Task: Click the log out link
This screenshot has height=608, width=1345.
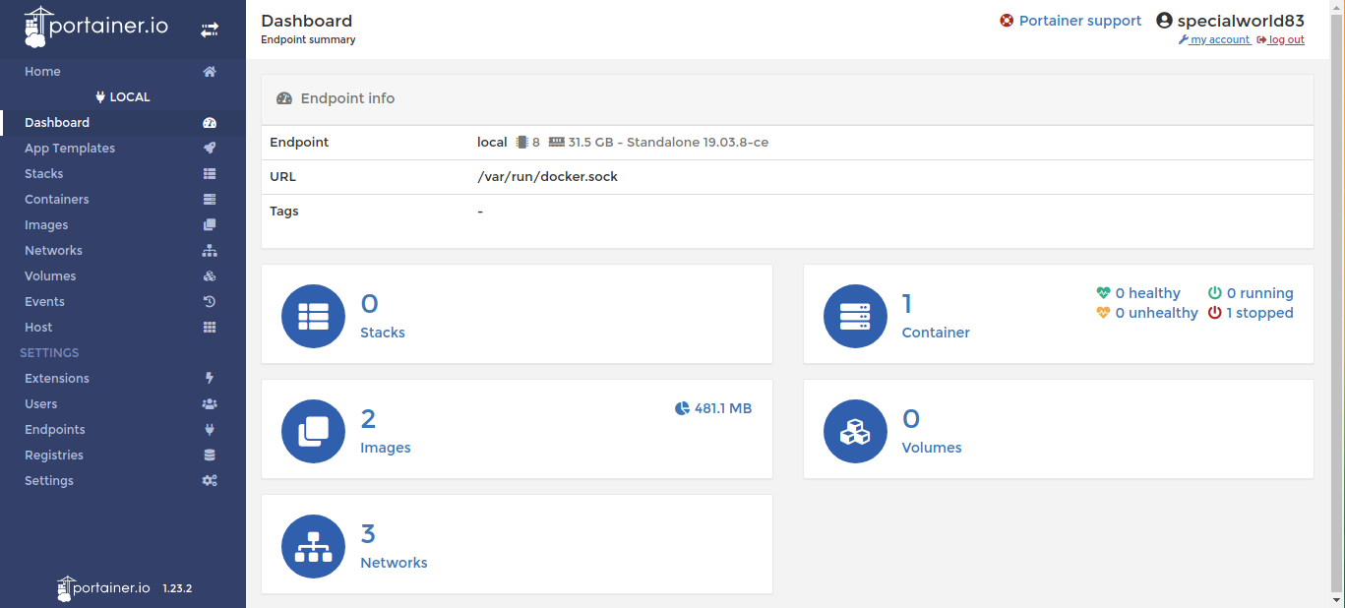Action: 1285,40
